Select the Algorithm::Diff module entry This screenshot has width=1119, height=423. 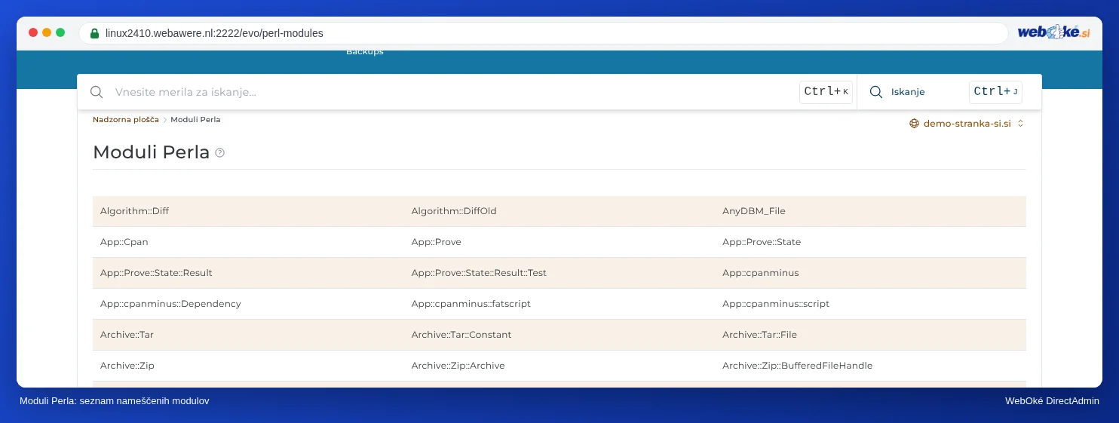(x=135, y=211)
